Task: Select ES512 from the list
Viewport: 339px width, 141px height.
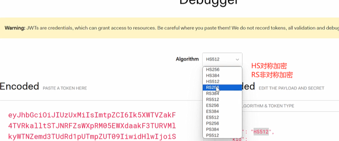Action: 212,118
